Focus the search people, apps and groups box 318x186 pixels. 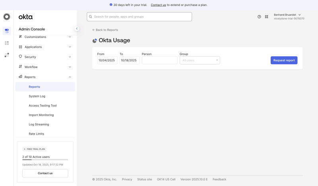tap(140, 17)
